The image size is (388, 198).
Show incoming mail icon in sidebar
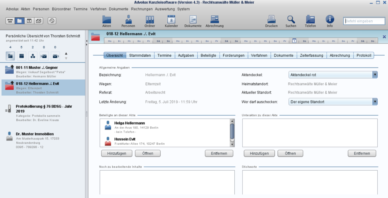44,56
